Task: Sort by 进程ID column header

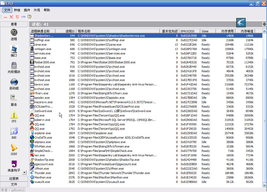Action: pyautogui.click(x=66, y=31)
